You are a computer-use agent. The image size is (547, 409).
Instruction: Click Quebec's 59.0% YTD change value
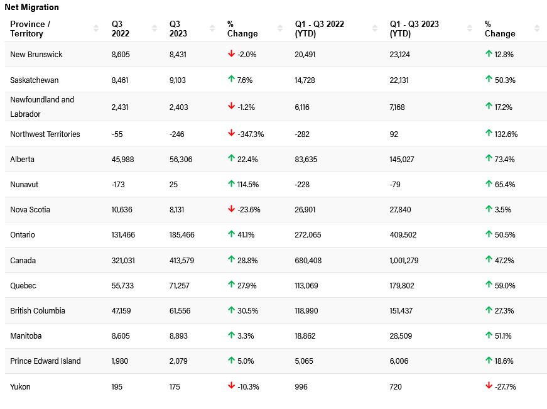(504, 286)
